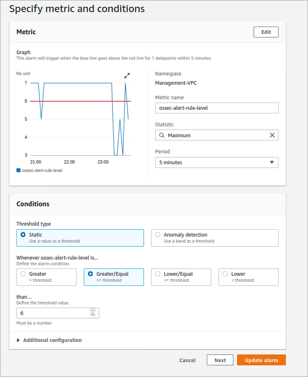Choose the Greater/Equal condition

click(x=114, y=277)
